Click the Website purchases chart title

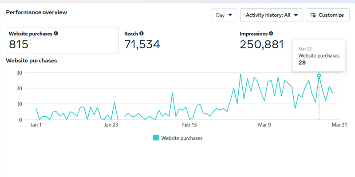pos(31,60)
